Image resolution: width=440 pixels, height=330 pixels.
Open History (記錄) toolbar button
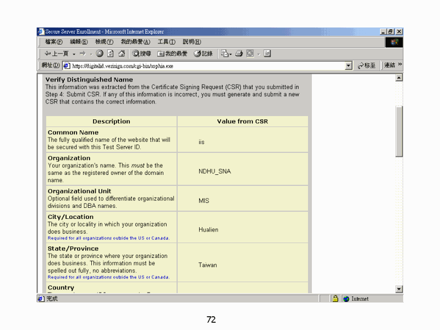pos(203,53)
